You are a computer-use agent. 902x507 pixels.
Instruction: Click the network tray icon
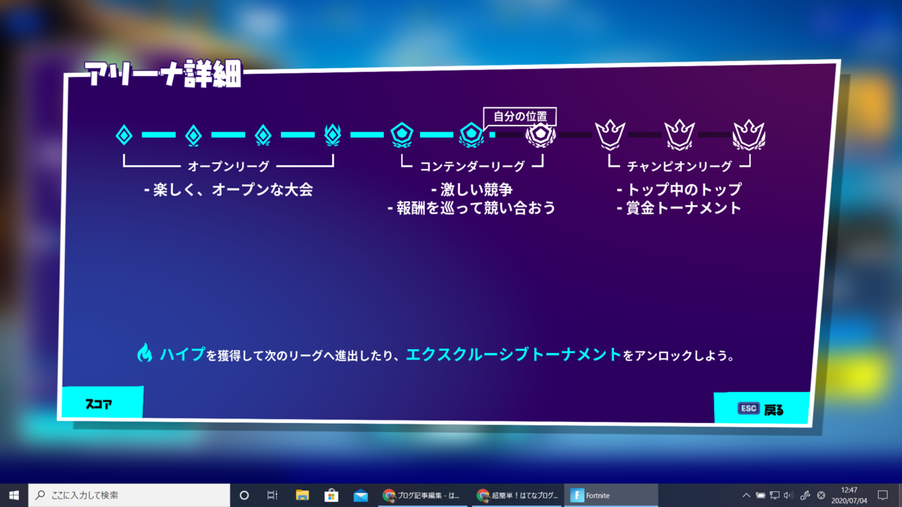[x=774, y=495]
